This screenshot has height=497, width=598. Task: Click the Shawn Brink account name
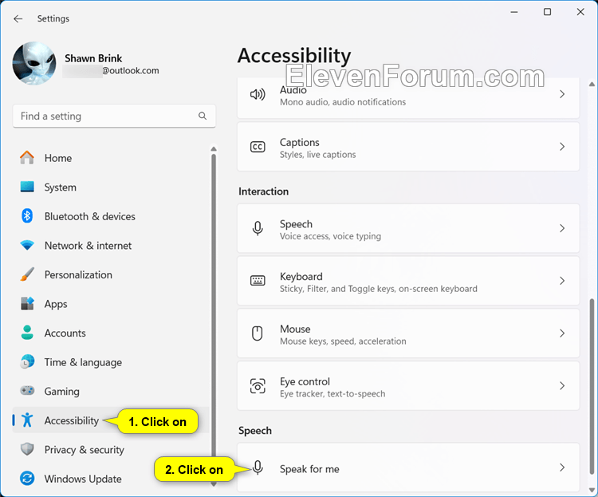click(x=93, y=58)
